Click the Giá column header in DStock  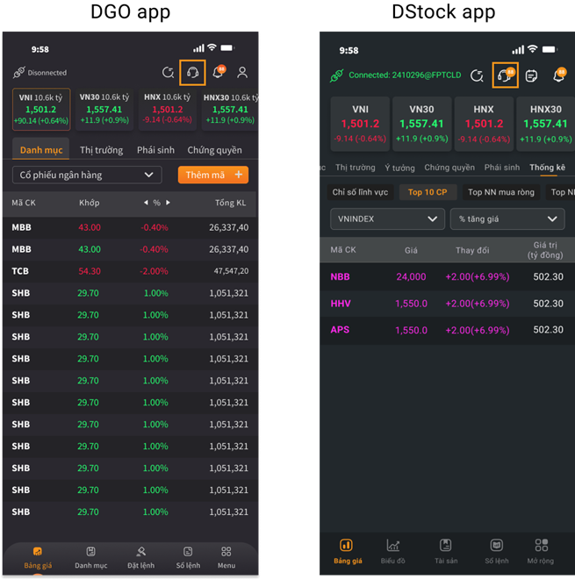click(411, 250)
